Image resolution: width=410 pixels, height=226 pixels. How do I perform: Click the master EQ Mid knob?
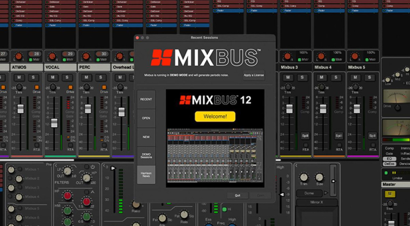398,75
